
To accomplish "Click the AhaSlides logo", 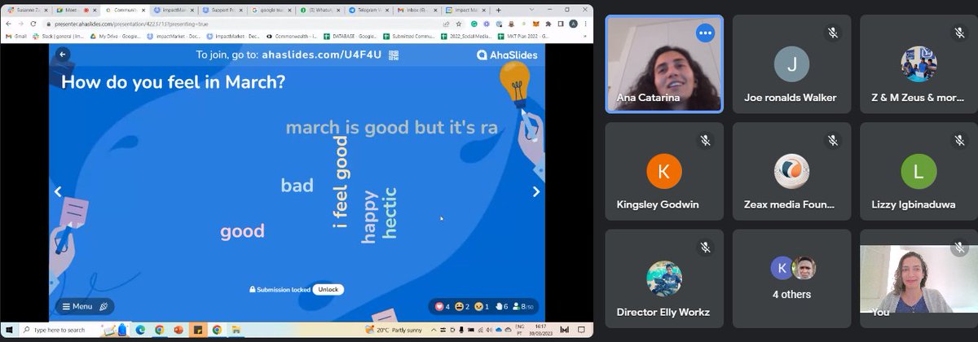I will click(x=506, y=55).
